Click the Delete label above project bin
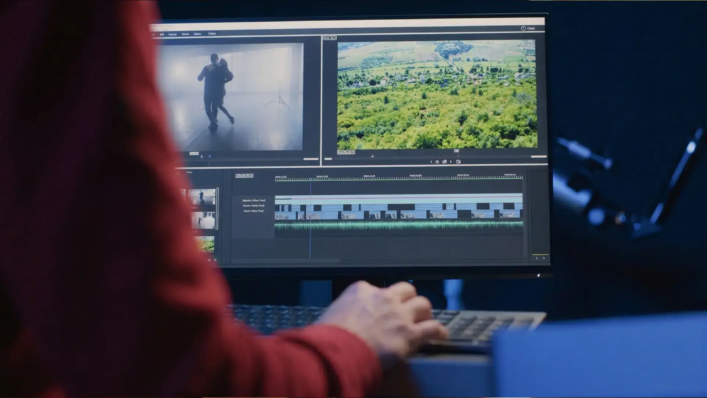The height and width of the screenshot is (398, 707). click(x=189, y=172)
